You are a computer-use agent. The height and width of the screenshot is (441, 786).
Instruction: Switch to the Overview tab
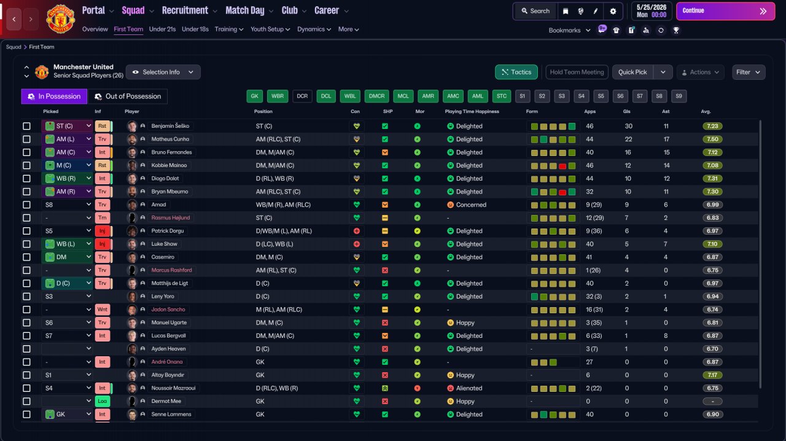point(95,29)
